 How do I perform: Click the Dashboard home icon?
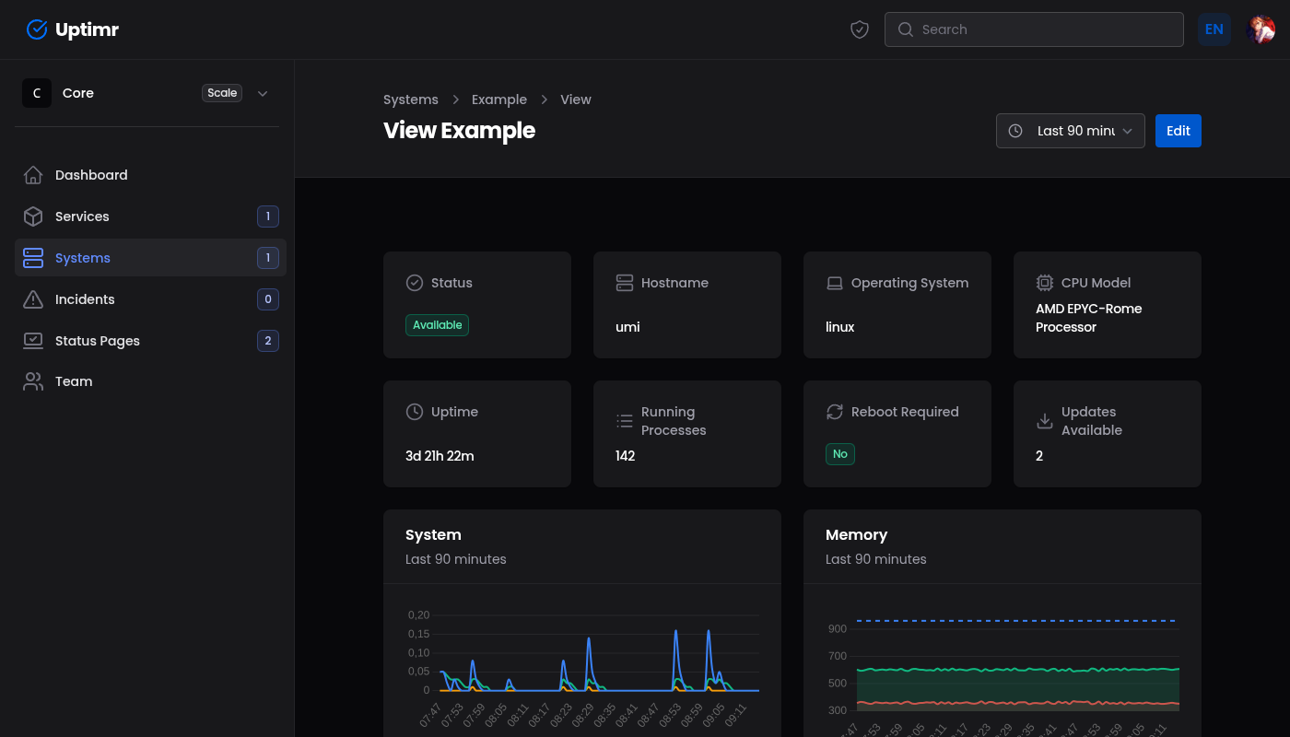33,175
